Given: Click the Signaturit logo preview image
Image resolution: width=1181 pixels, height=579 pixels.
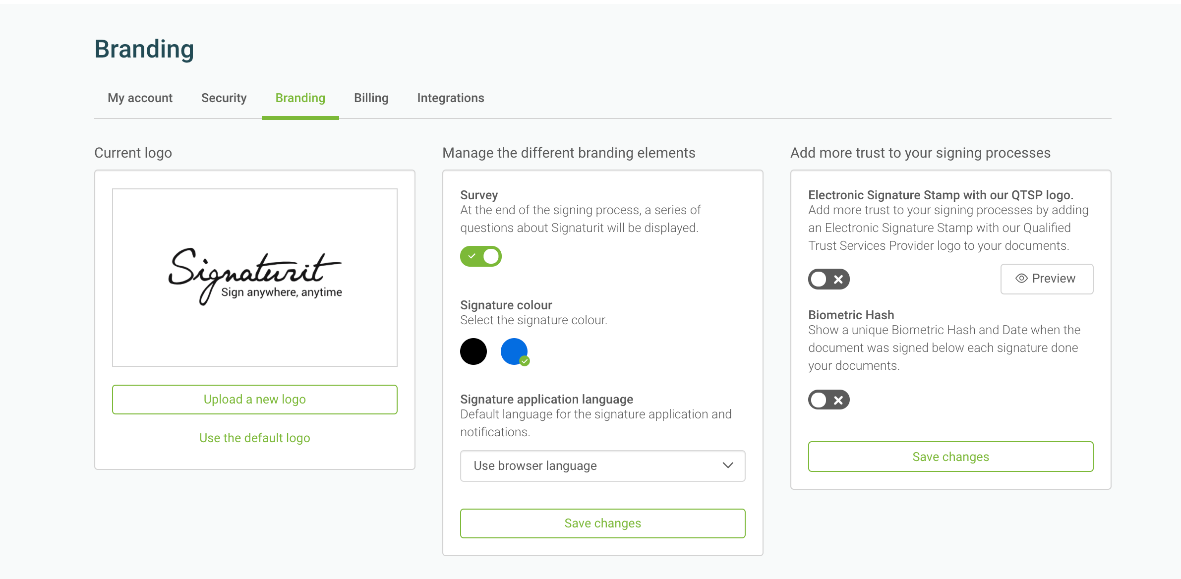Looking at the screenshot, I should (255, 278).
